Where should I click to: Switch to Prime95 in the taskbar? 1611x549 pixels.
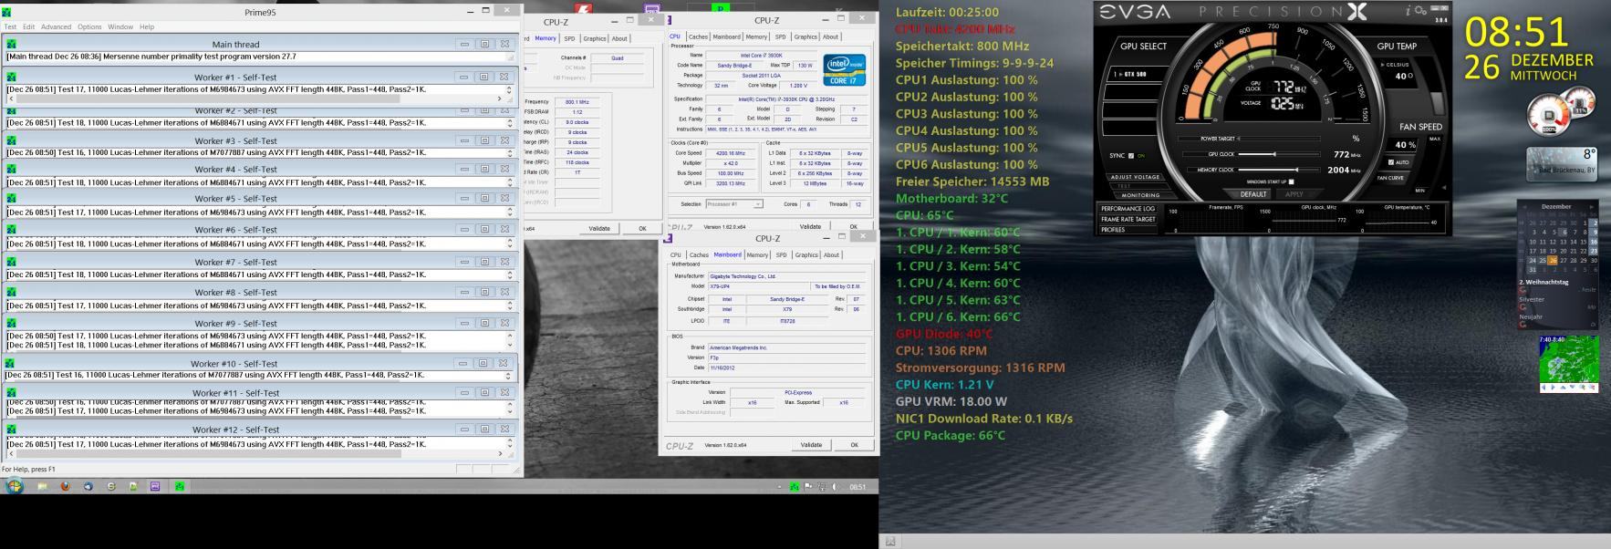[x=180, y=487]
